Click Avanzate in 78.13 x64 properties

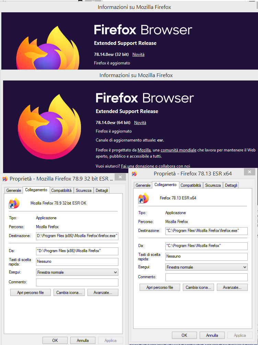click(x=232, y=287)
